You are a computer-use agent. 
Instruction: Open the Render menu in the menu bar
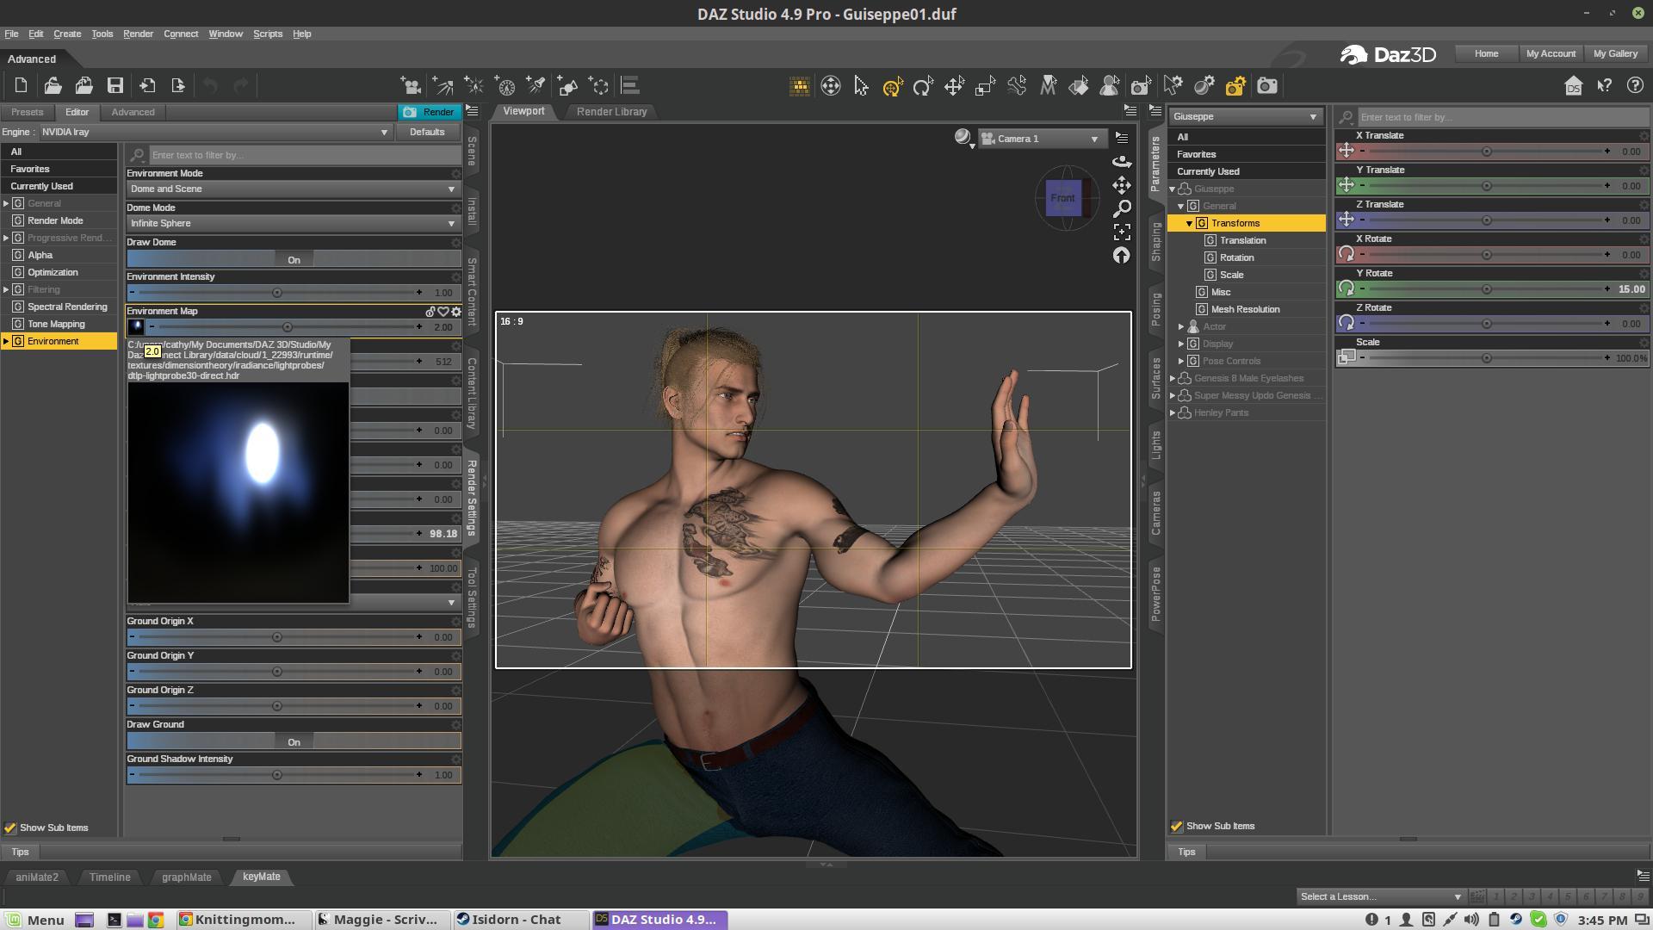pyautogui.click(x=138, y=34)
